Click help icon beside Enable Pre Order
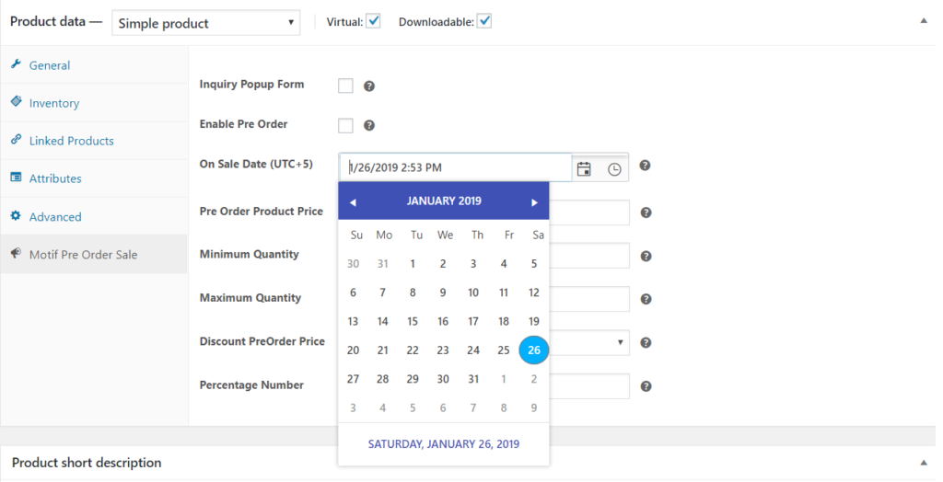The image size is (943, 482). pyautogui.click(x=369, y=125)
